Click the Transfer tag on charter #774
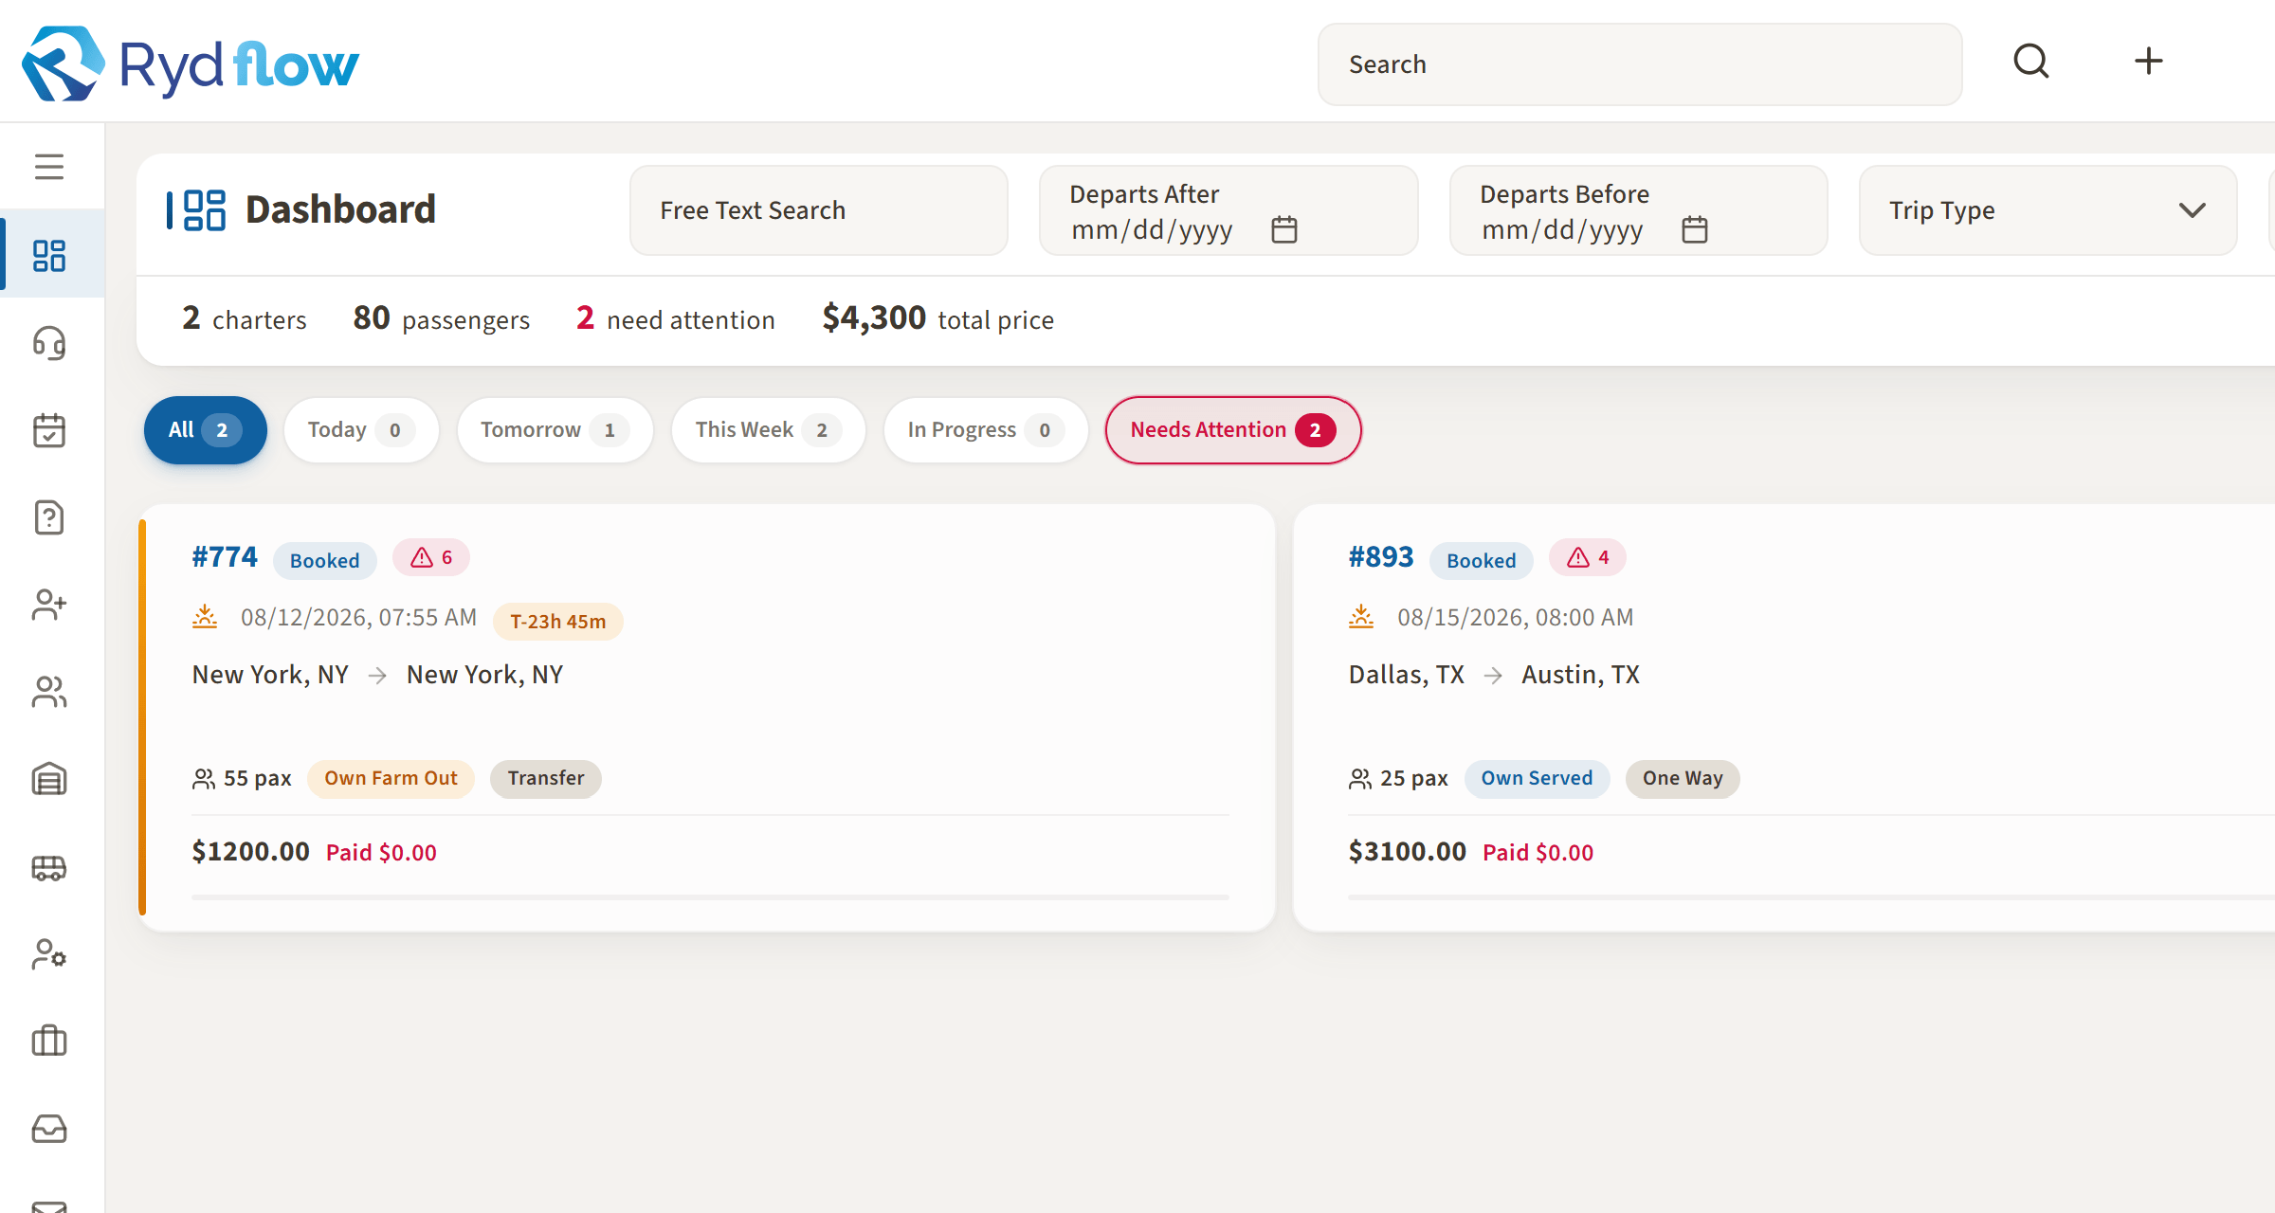Viewport: 2275px width, 1213px height. (x=546, y=779)
